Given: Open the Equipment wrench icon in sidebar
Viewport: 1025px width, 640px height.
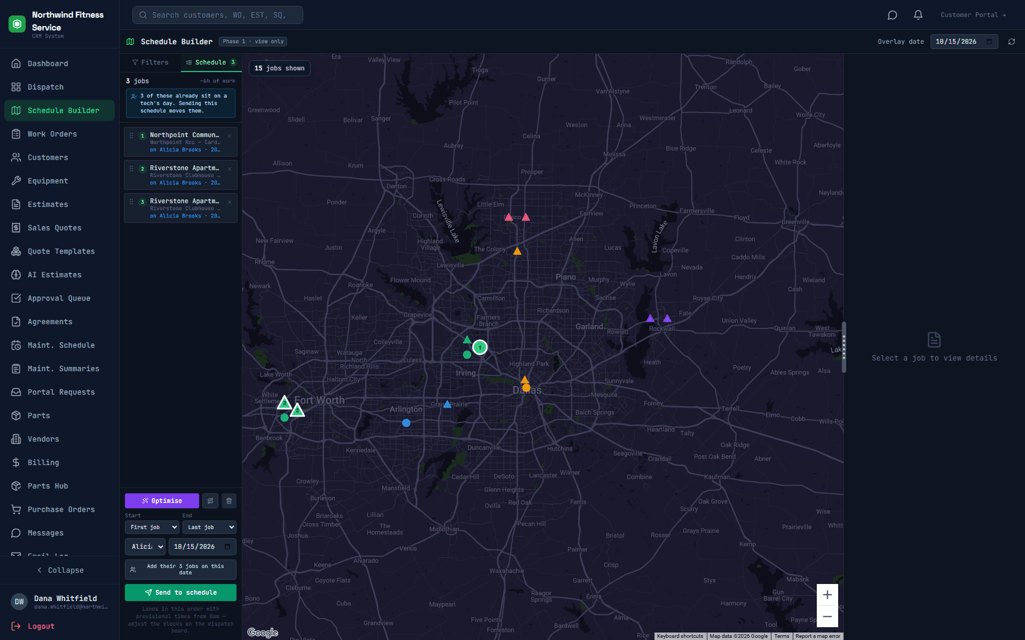Looking at the screenshot, I should pyautogui.click(x=16, y=181).
